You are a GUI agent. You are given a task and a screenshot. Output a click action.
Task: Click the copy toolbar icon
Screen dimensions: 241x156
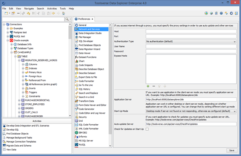point(43,13)
